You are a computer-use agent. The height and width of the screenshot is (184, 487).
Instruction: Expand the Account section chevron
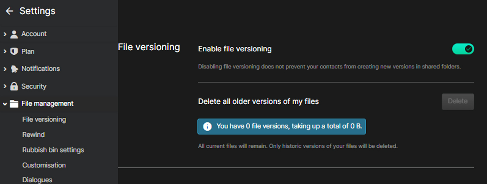point(5,34)
